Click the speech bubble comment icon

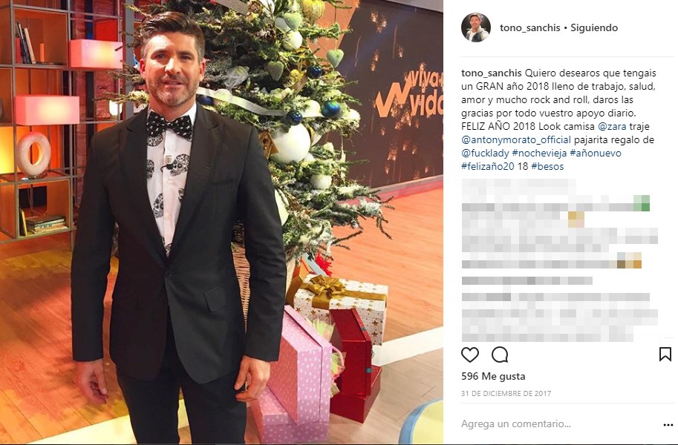[x=500, y=355]
